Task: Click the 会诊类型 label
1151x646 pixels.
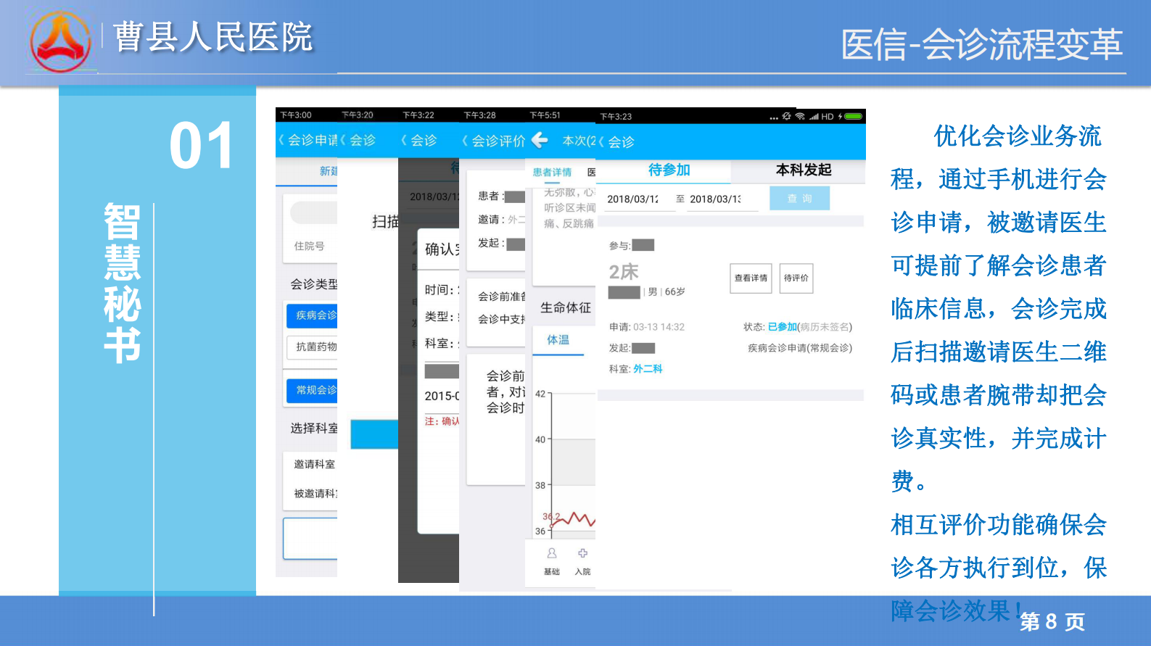Action: [x=314, y=284]
